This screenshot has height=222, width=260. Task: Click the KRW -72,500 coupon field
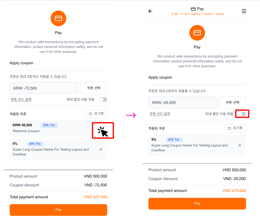[44, 88]
